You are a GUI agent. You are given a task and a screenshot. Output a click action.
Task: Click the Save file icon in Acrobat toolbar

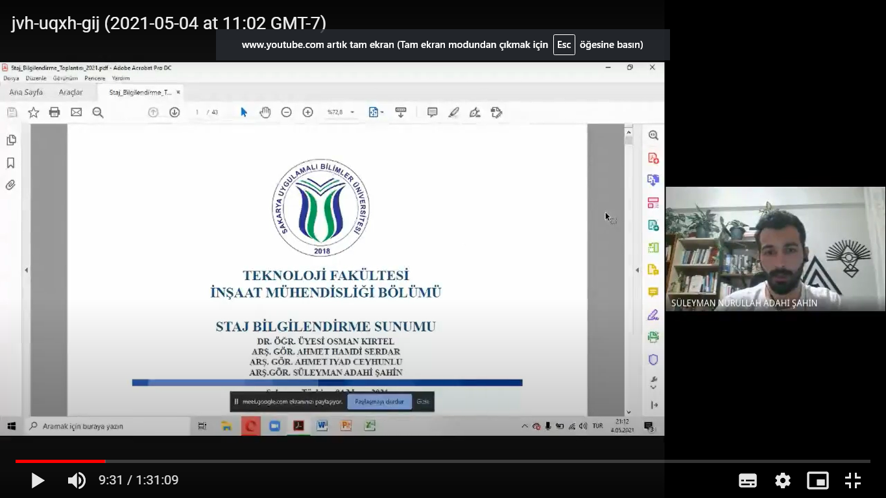[x=12, y=112]
